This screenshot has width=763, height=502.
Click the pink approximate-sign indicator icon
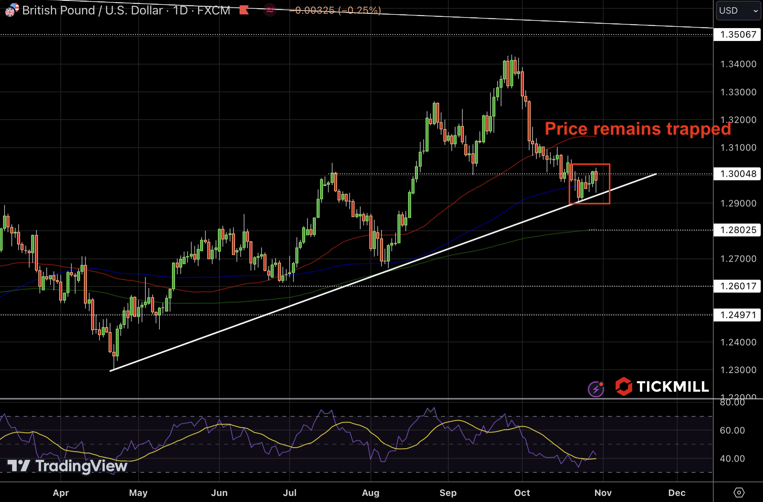point(270,10)
